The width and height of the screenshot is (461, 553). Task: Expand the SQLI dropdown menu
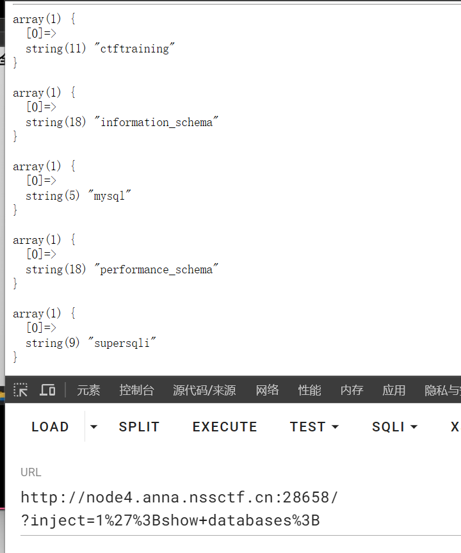[x=394, y=427]
